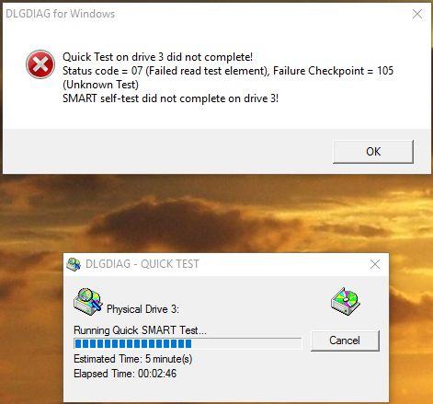Click the sunset desktop wallpaper between windows
Screen dimensions: 433x404
click(x=216, y=214)
